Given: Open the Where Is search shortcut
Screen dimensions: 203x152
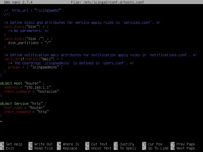Looking at the screenshot, I should coord(71,144).
